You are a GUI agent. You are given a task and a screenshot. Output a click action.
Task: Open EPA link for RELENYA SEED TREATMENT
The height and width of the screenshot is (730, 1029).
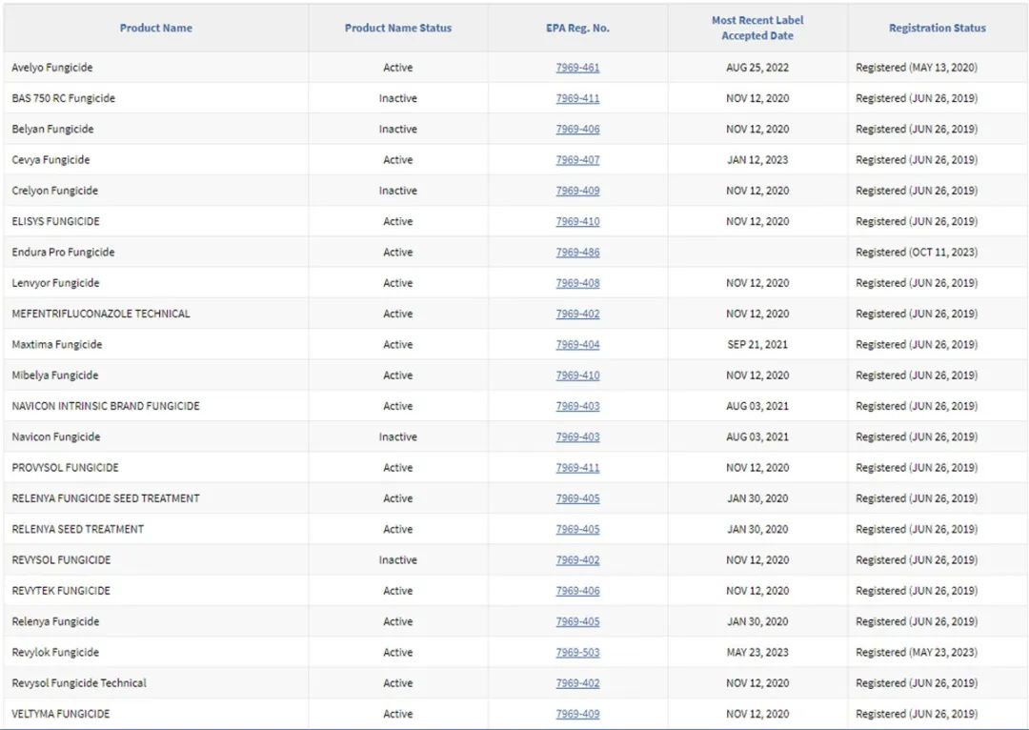tap(577, 529)
